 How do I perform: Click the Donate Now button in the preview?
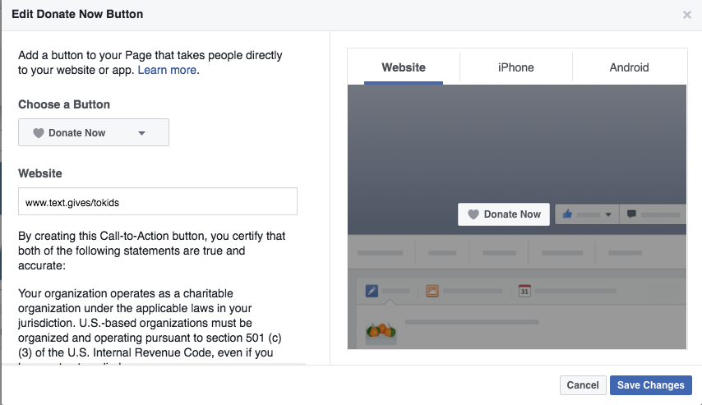[504, 214]
